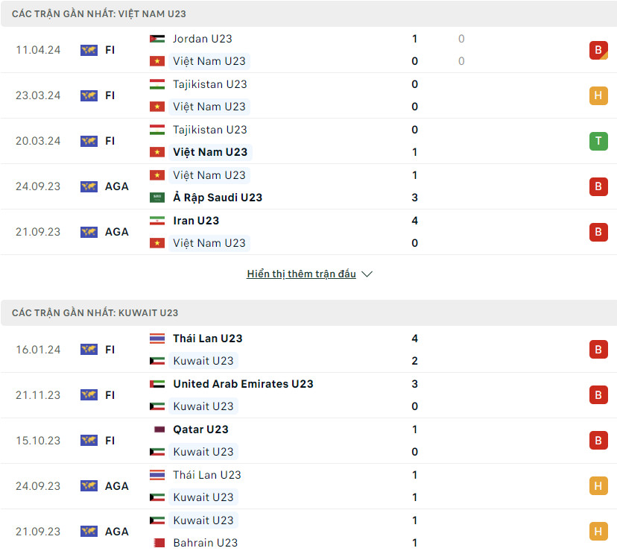Click the AGA competition icon on 24.09.23
This screenshot has width=617, height=554.
pos(89,186)
